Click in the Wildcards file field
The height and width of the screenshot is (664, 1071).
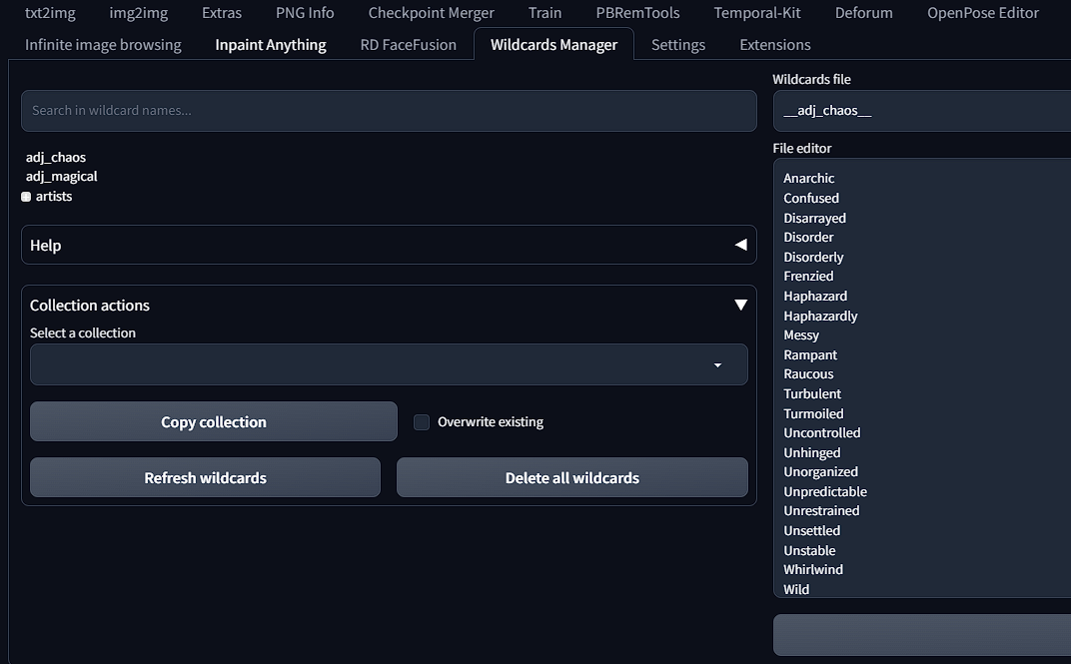click(x=919, y=111)
